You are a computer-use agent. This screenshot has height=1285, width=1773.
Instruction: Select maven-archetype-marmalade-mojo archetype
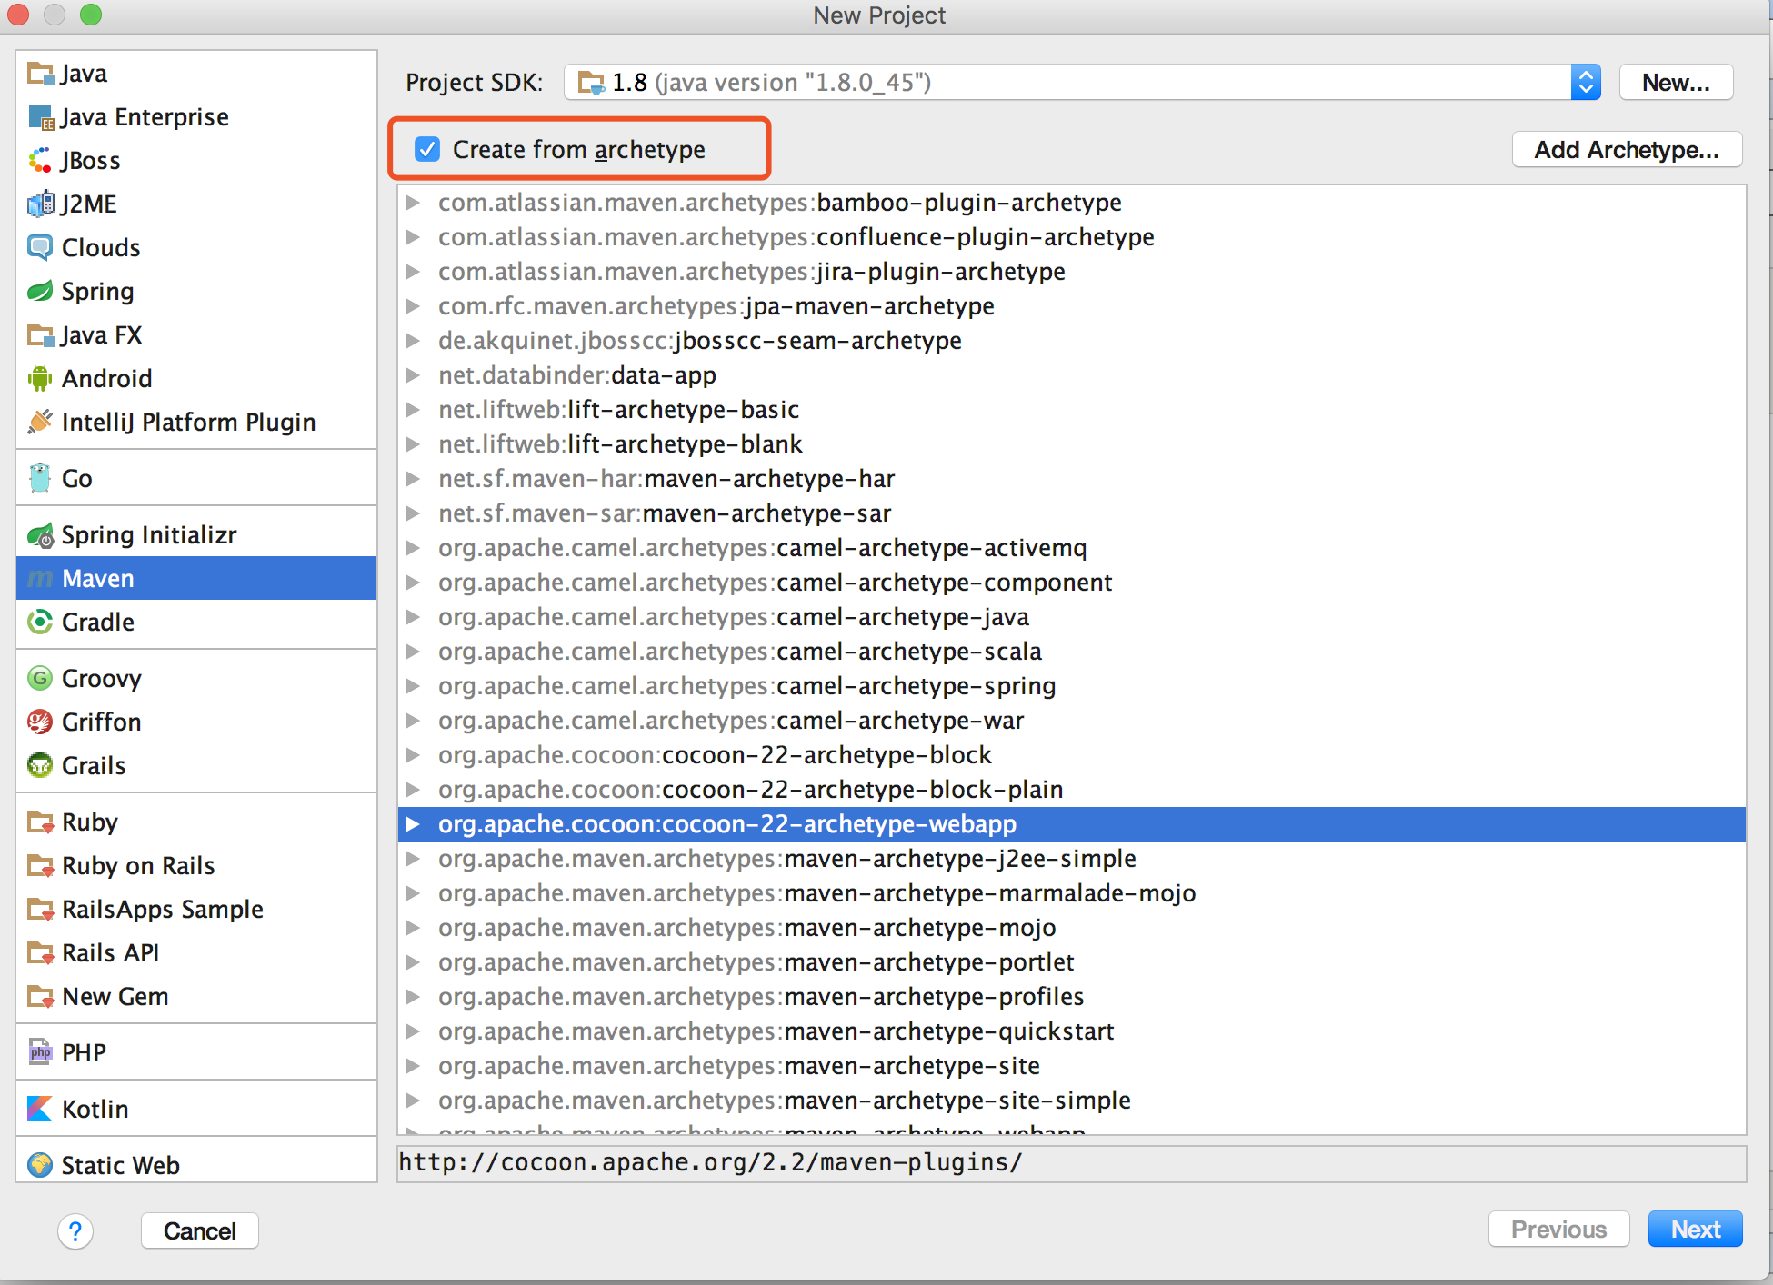[1071, 892]
